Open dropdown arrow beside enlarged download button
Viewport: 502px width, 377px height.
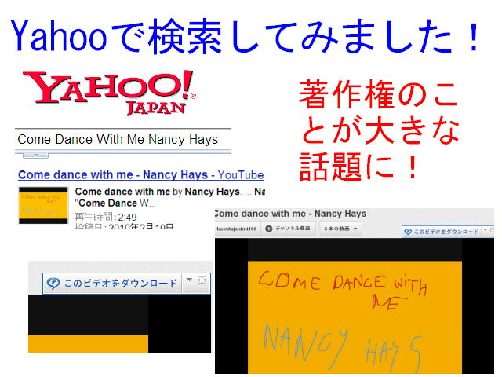click(x=190, y=280)
